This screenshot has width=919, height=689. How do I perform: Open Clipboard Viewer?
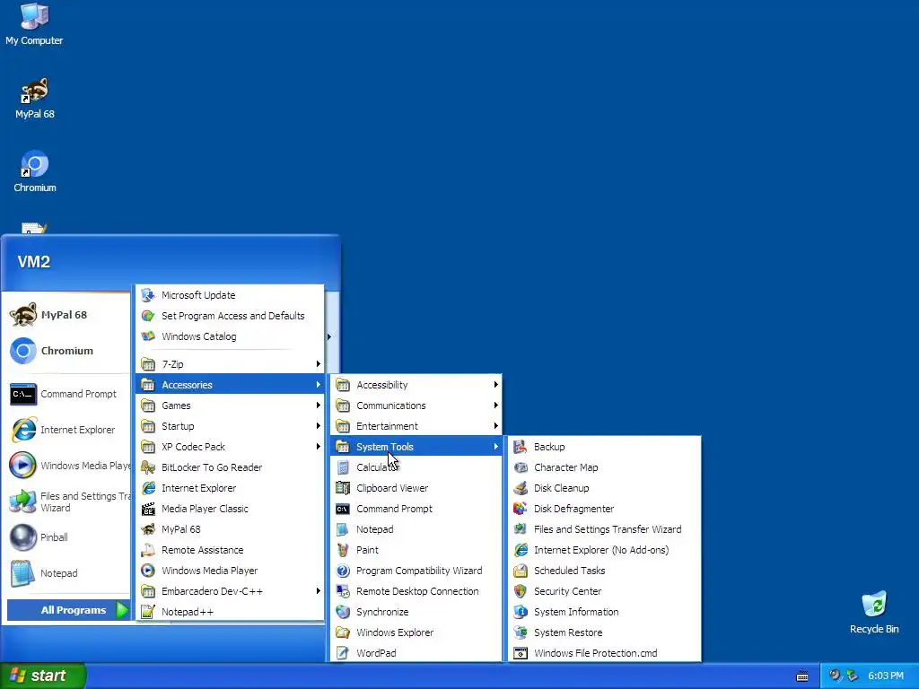tap(416, 488)
